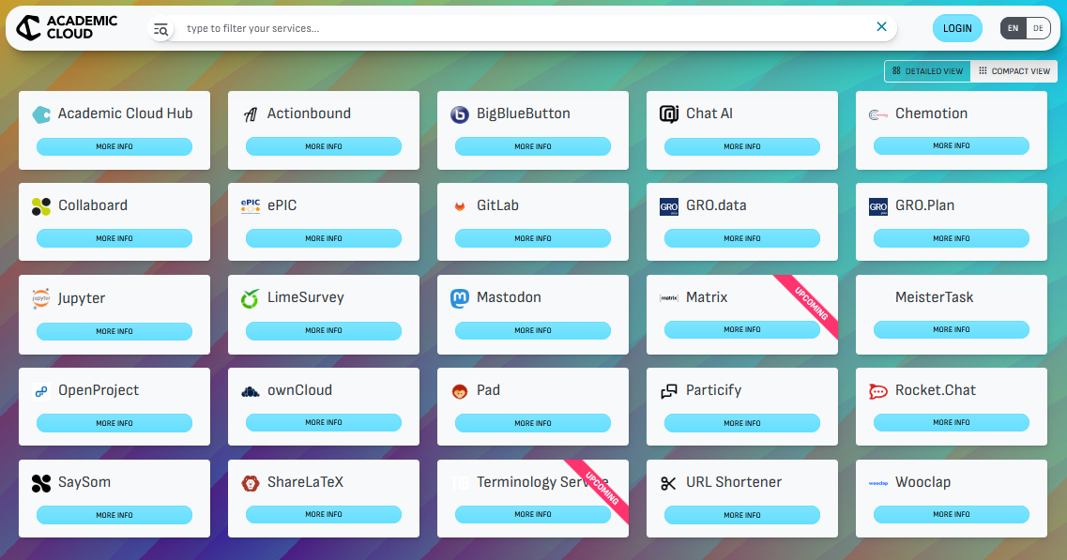Click the Pad icon
1067x560 pixels.
[460, 391]
